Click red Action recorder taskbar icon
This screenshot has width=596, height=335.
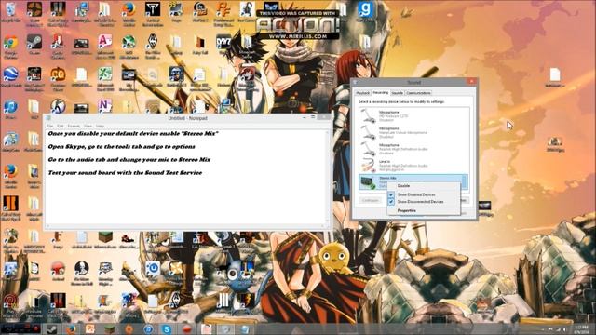[186, 328]
